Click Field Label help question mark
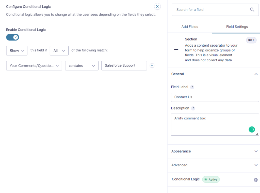This screenshot has height=193, width=260. (x=192, y=87)
